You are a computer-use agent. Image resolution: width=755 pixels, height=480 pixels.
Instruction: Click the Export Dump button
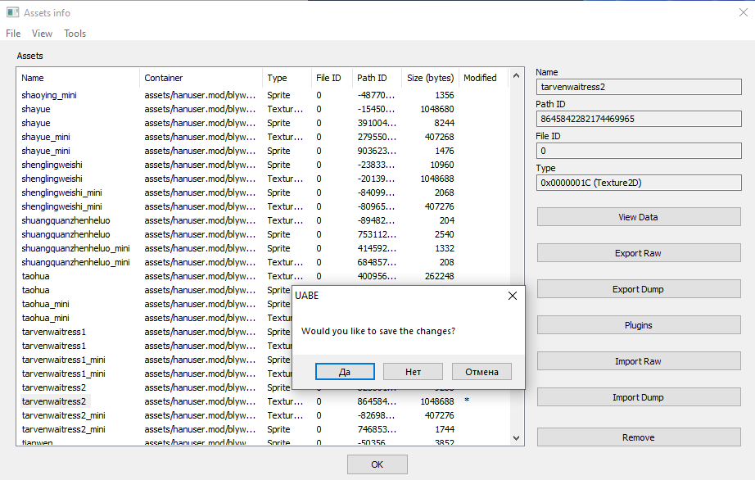tap(639, 289)
